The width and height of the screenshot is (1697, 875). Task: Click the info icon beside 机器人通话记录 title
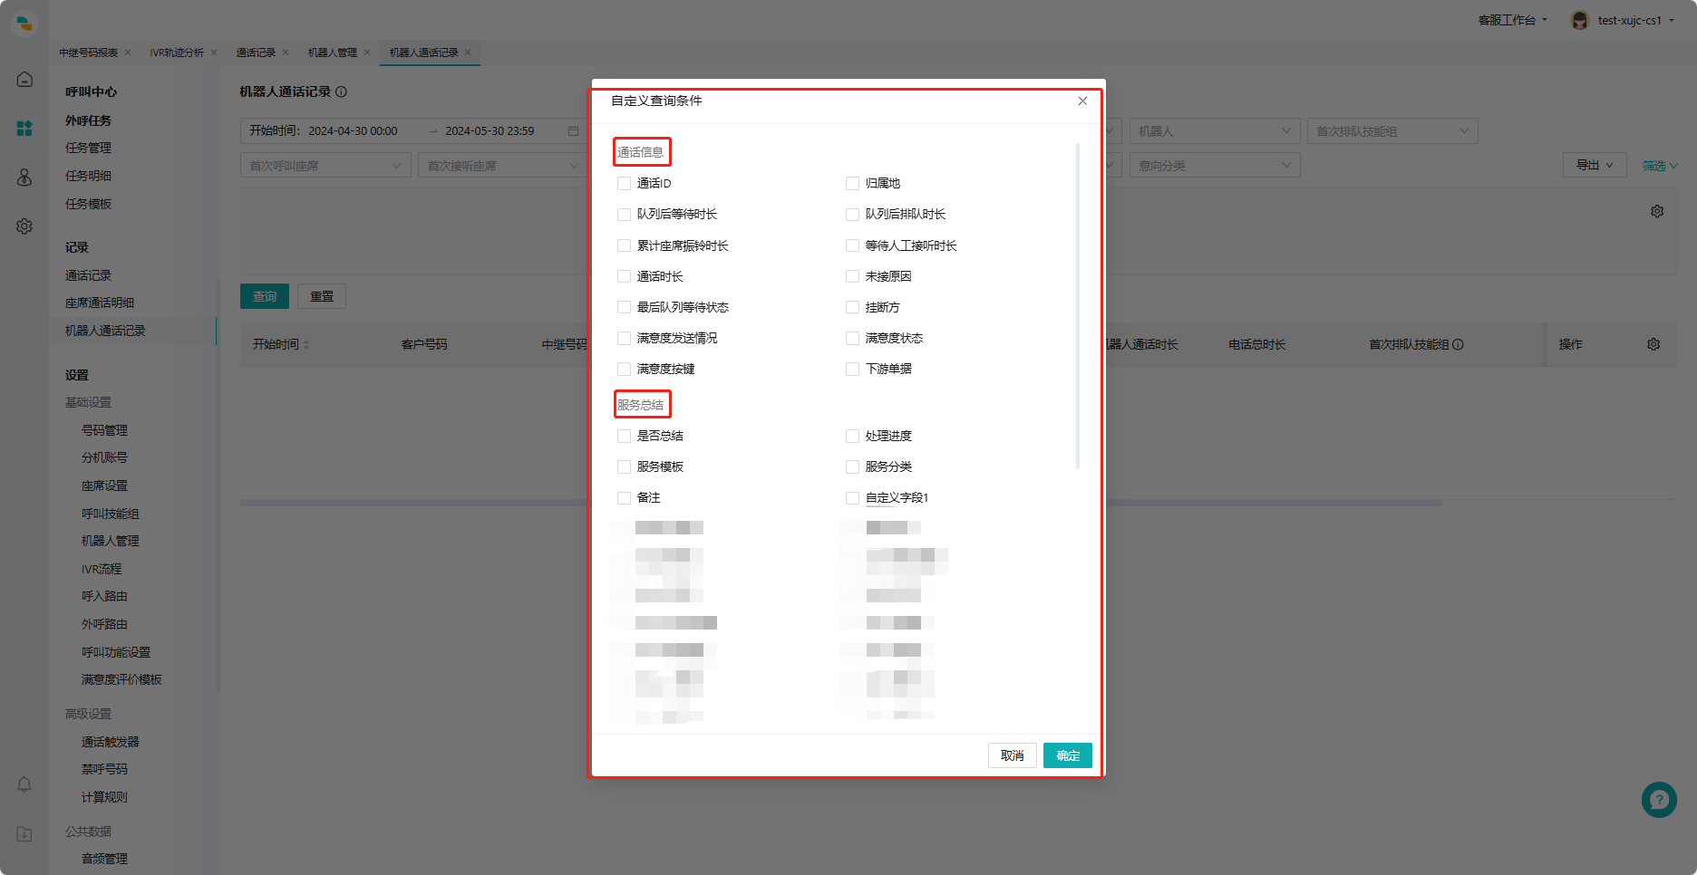coord(341,91)
